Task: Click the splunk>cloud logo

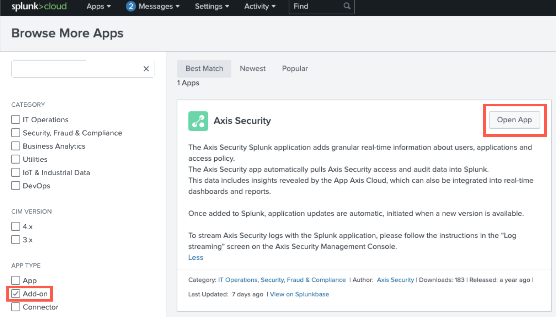Action: tap(39, 6)
